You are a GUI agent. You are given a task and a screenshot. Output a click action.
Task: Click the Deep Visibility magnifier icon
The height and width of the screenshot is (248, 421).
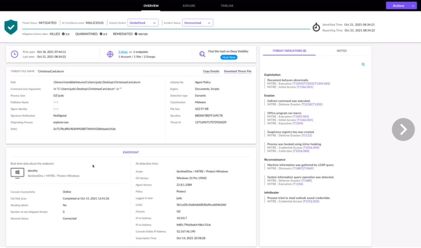tap(202, 54)
